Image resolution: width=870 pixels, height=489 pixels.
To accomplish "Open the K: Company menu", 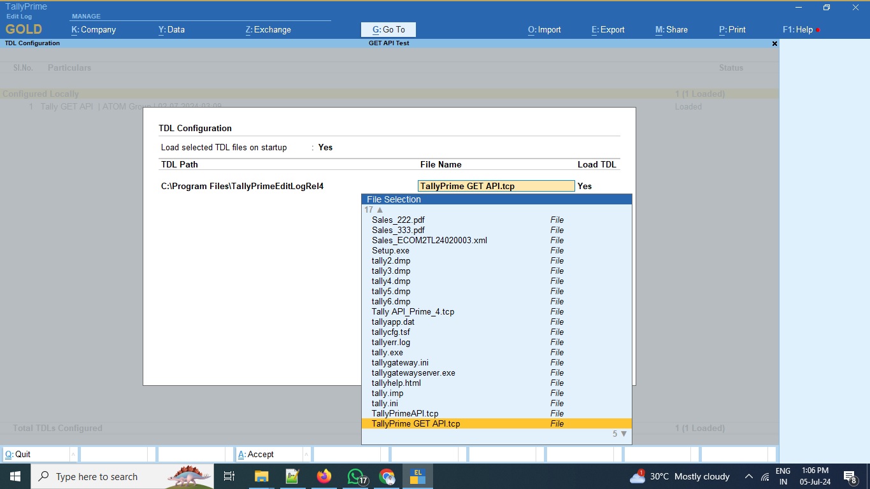I will point(94,29).
